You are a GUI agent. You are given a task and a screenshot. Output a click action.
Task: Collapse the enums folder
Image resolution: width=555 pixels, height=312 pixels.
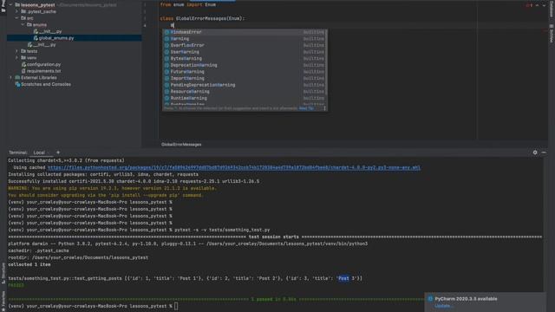23,25
